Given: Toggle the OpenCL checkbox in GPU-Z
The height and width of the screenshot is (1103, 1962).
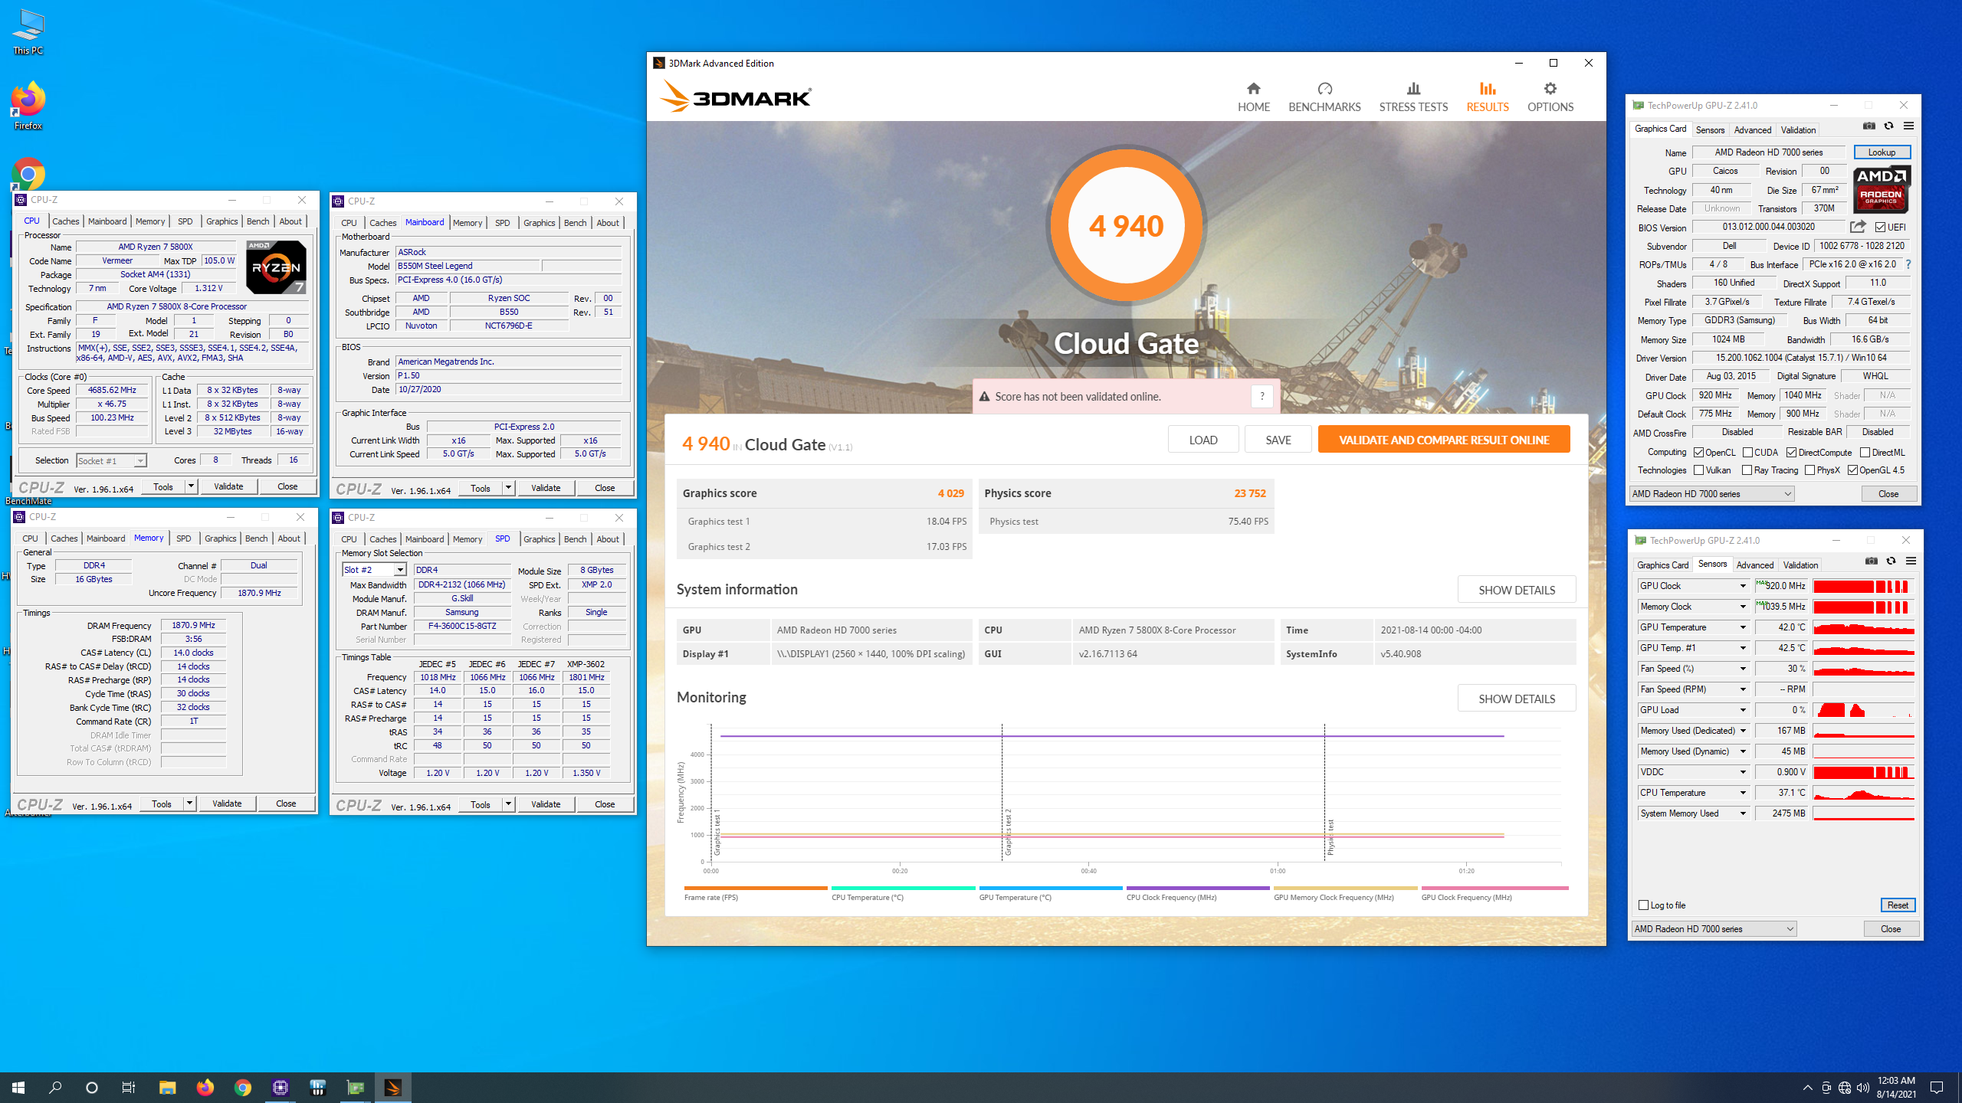Looking at the screenshot, I should coord(1698,453).
